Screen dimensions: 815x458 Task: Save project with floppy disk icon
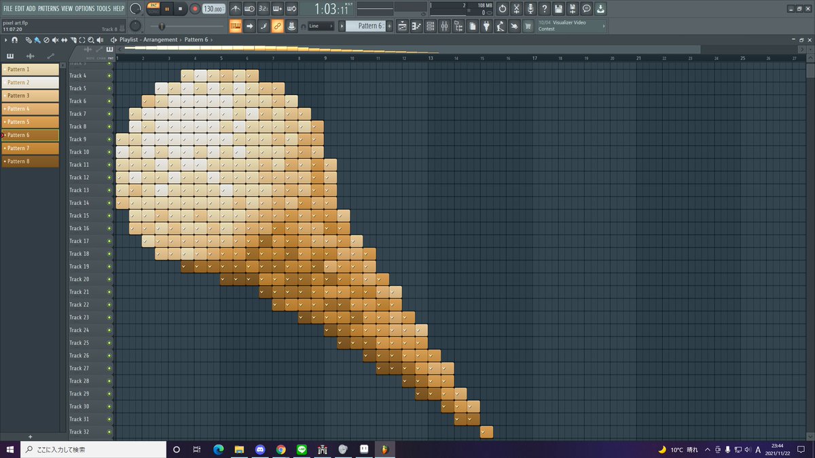click(559, 9)
